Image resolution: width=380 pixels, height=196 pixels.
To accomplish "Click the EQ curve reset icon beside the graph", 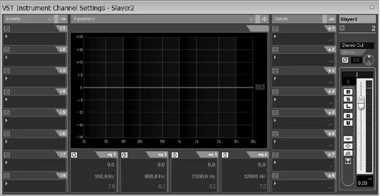I will [x=260, y=87].
